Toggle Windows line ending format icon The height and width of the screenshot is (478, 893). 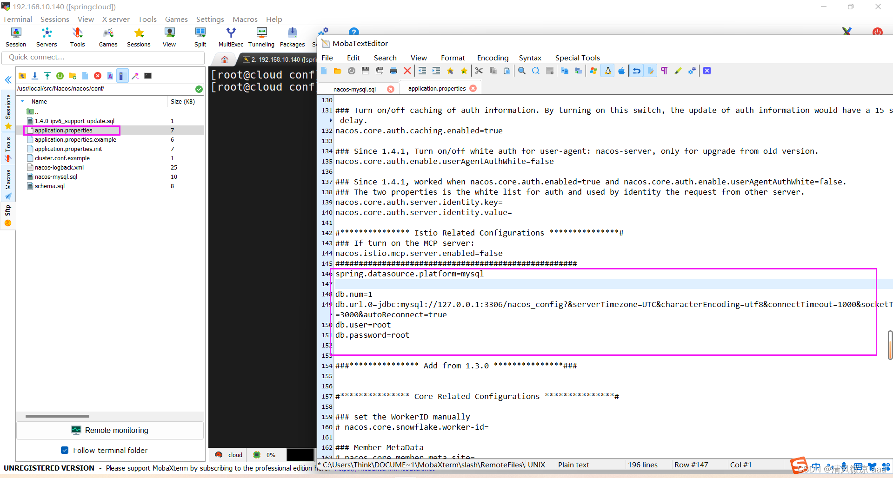[593, 71]
